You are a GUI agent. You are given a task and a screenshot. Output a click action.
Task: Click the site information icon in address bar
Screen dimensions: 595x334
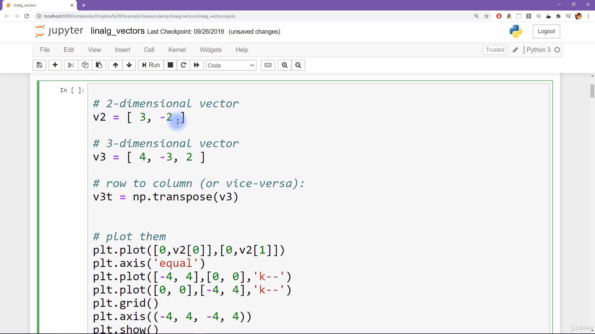39,16
